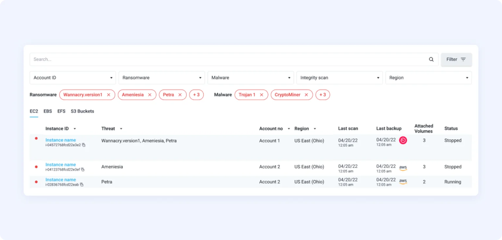The width and height of the screenshot is (502, 240).
Task: Switch to the EC2 tab
Action: [34, 111]
